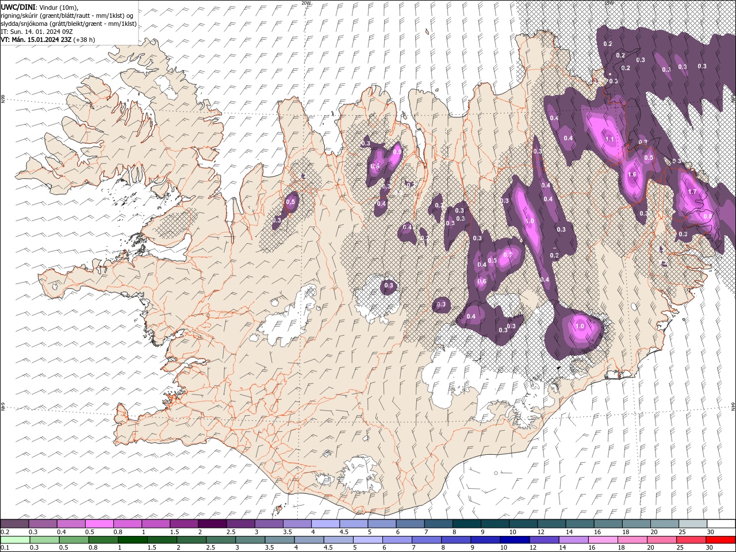Click the 1.7 precipitation value on the map
This screenshot has width=736, height=552.
(x=692, y=192)
